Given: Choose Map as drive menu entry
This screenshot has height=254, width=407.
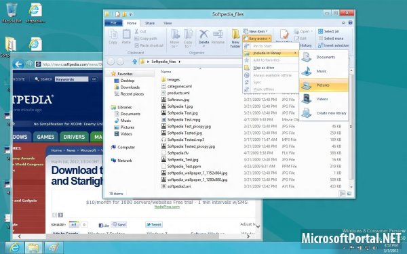Looking at the screenshot, I should [271, 68].
